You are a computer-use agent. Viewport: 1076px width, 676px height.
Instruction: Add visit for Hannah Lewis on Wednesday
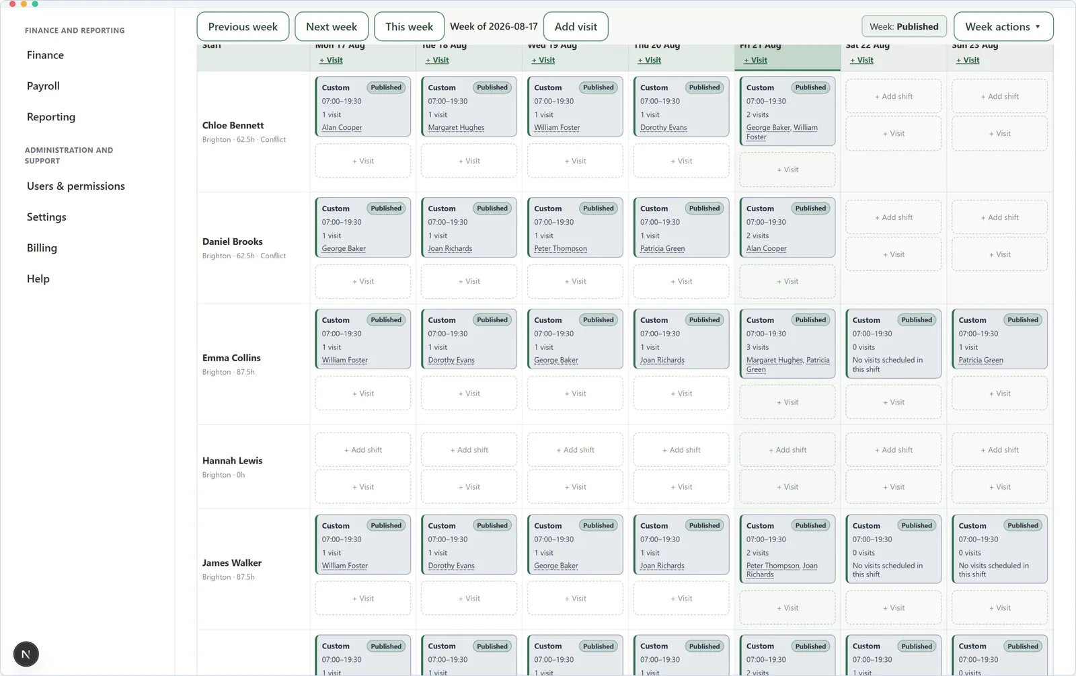point(575,487)
